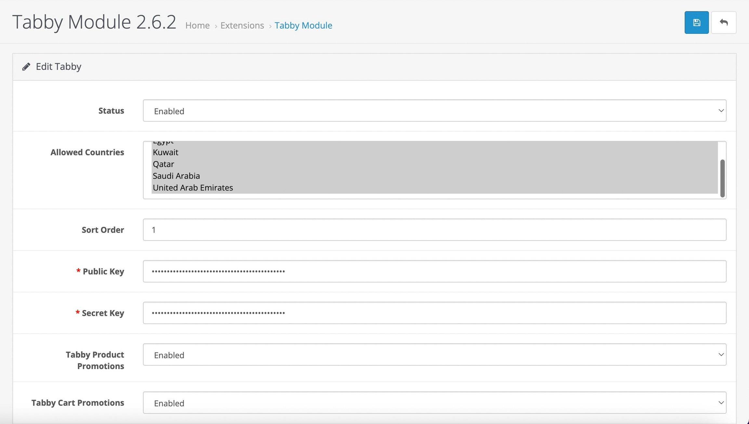Click the Status field label
This screenshot has height=424, width=749.
(111, 111)
